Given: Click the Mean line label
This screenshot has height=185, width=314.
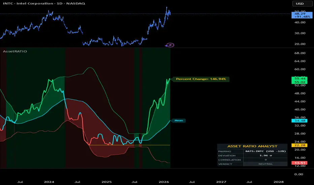Looking at the screenshot, I should point(179,120).
